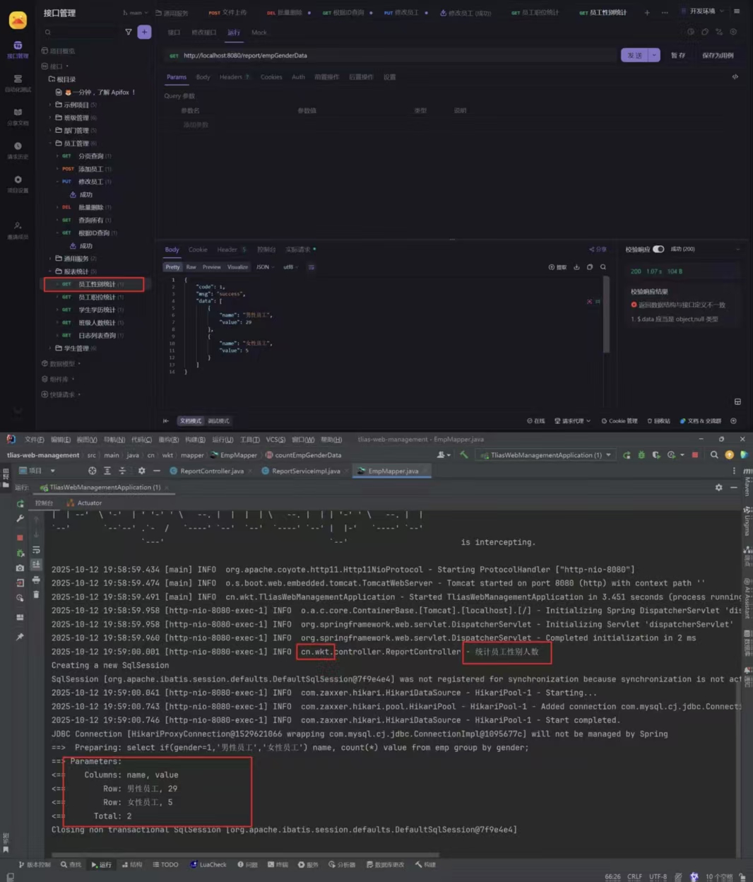The height and width of the screenshot is (882, 753).
Task: Click the search icon in the response body toolbar
Action: click(x=603, y=267)
